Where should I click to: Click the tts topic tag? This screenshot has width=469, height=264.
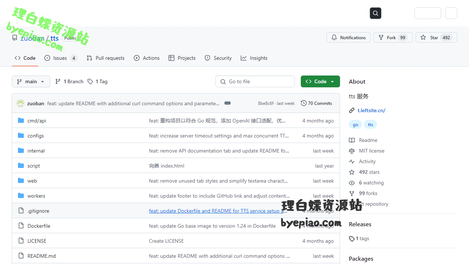click(x=370, y=125)
